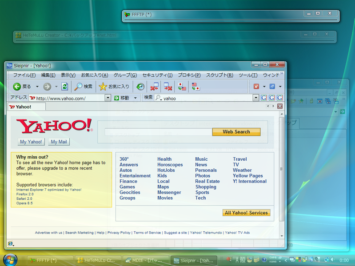
Task: Click page vertical scrollbar down arrow
Action: click(x=282, y=236)
